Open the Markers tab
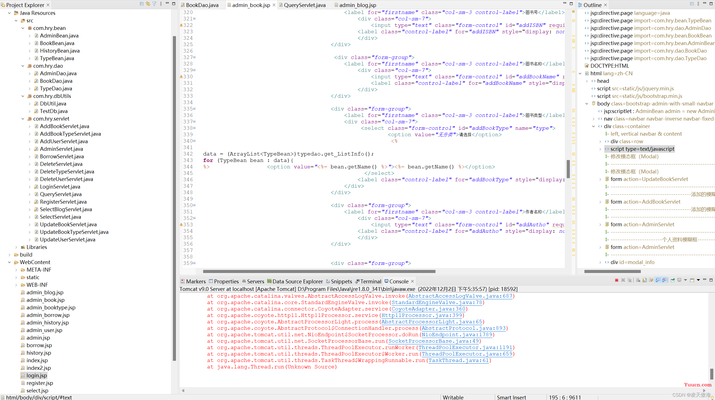 [x=193, y=281]
